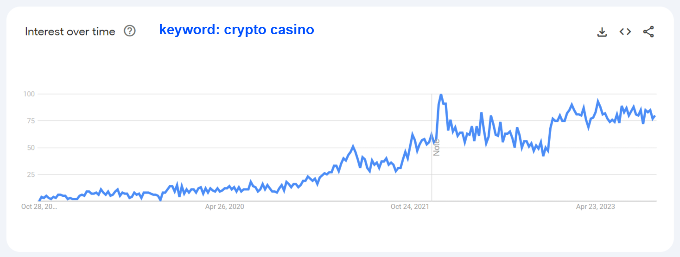Click the last data point of trend line
This screenshot has height=257, width=680.
655,116
